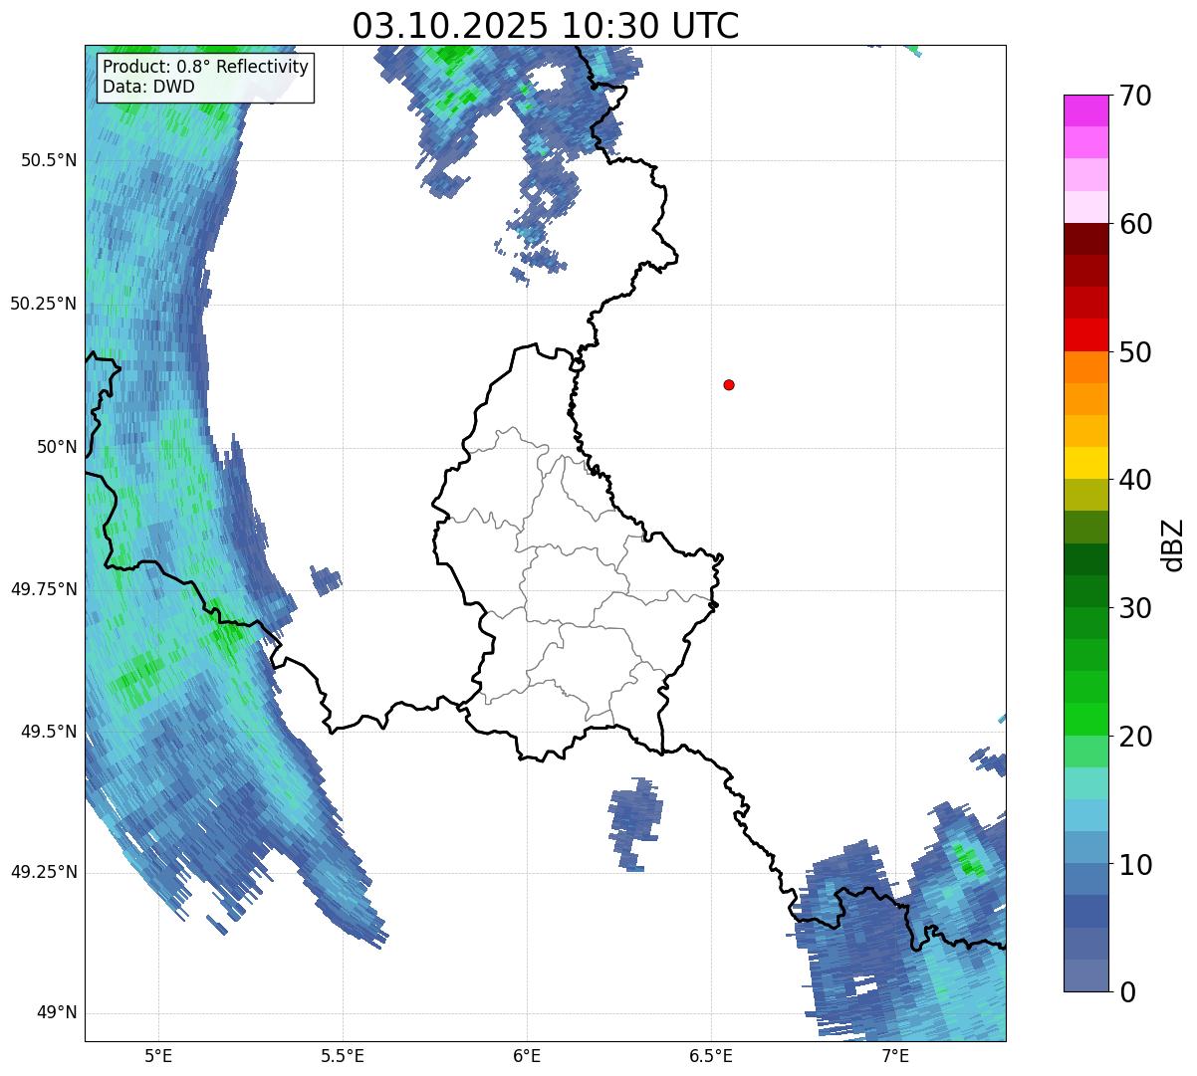1197x1076 pixels.
Task: Click the light cyan-blue colorbar swatch above 10
Action: 1085,815
